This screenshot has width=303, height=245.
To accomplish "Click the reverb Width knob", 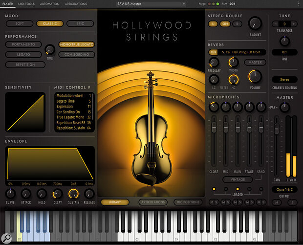I will (234, 63).
